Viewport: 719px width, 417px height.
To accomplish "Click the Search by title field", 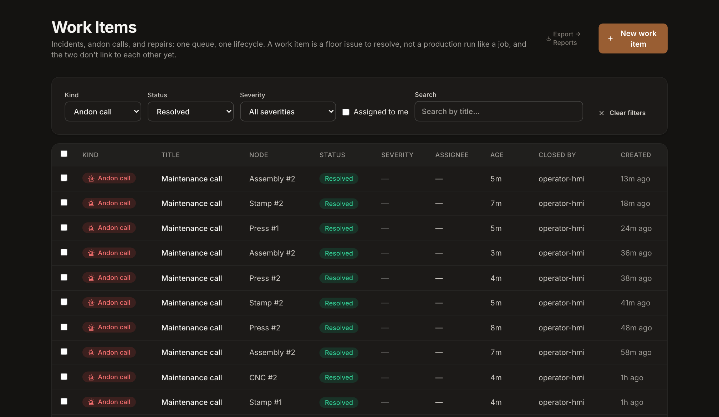I will tap(499, 111).
